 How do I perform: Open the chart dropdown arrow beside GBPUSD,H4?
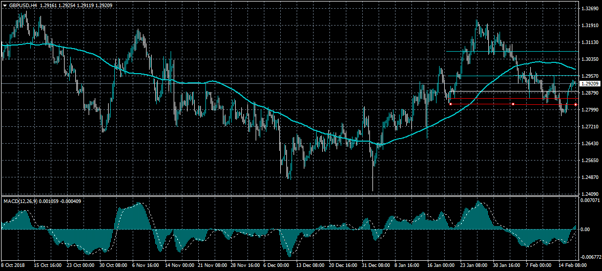click(x=5, y=5)
